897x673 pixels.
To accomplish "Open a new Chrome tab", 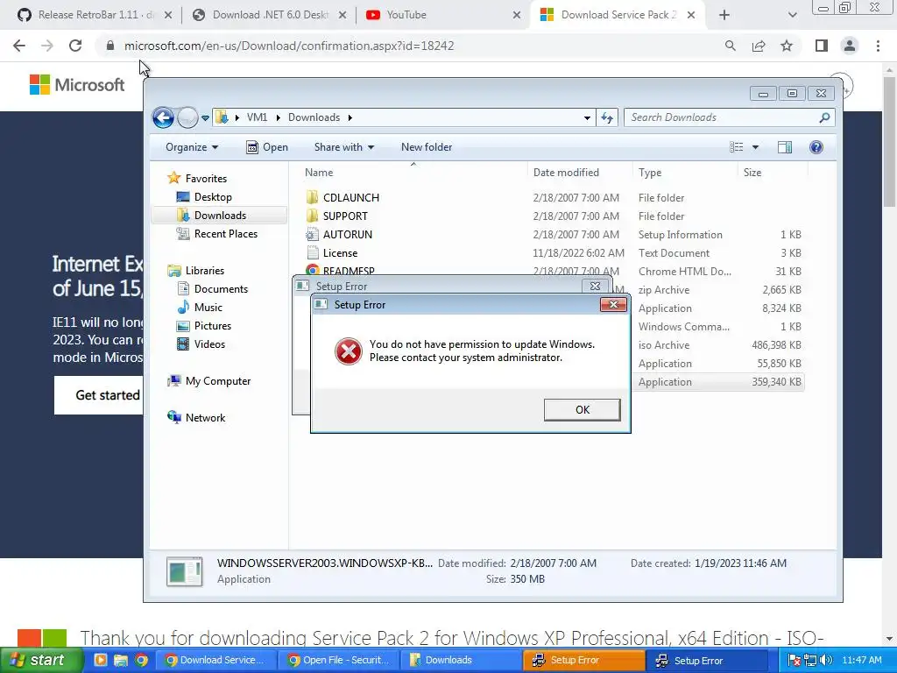I will [724, 15].
